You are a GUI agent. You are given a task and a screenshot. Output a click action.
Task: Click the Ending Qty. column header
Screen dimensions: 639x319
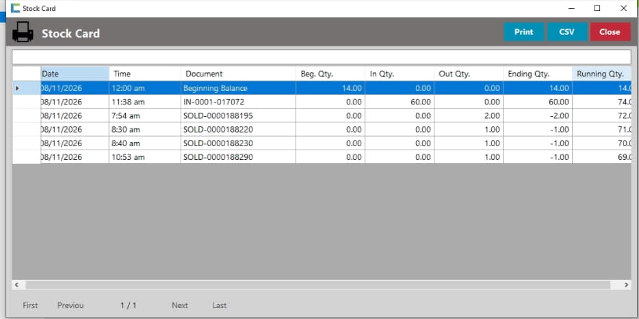click(538, 74)
